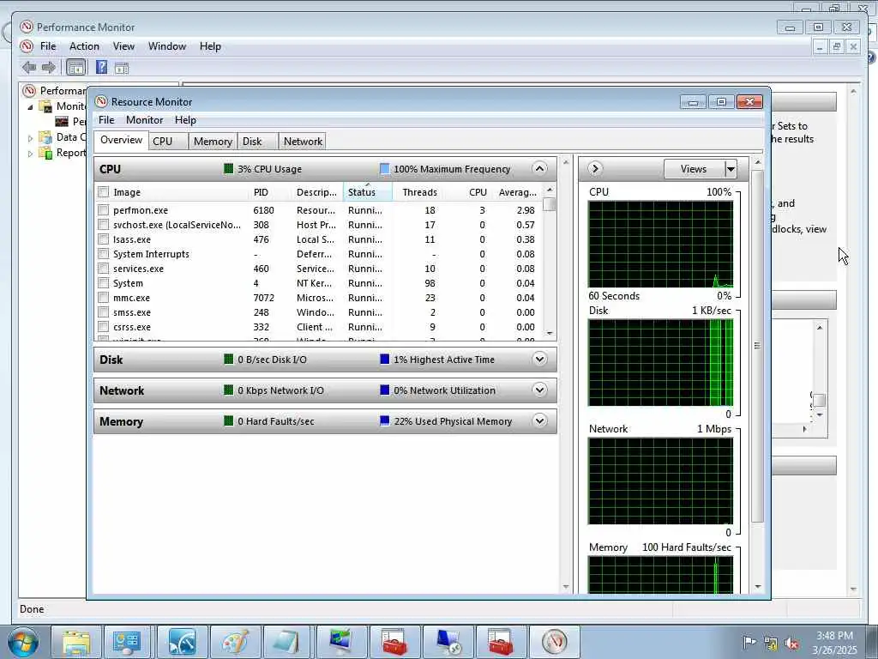Image resolution: width=878 pixels, height=659 pixels.
Task: Open the network shark-fin taskbar icon
Action: (x=182, y=642)
